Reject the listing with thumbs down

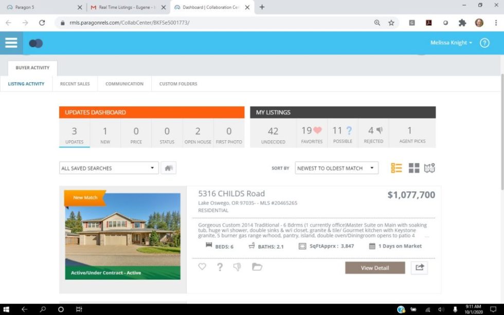click(237, 267)
